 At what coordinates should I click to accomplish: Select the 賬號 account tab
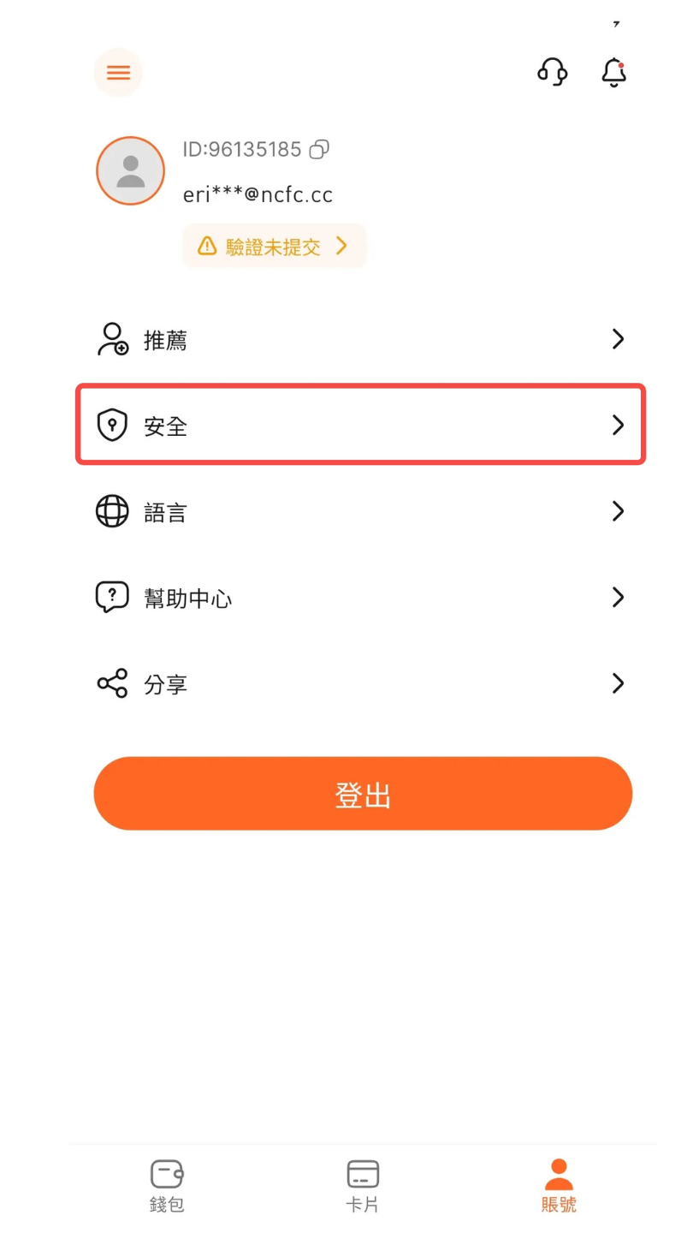559,1185
